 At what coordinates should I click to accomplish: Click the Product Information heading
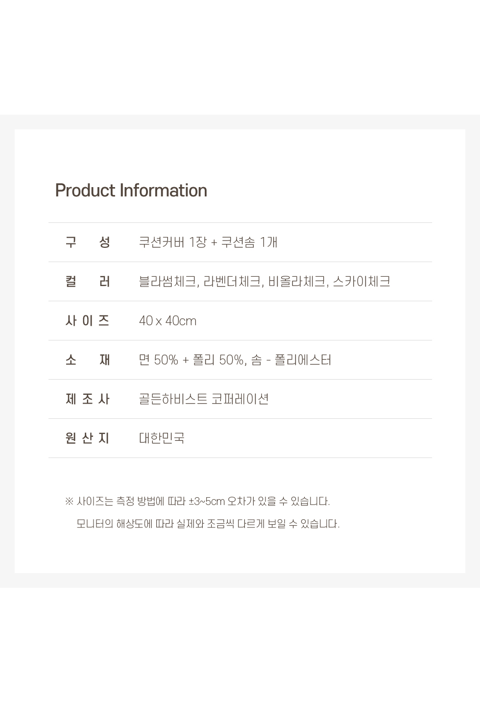[x=131, y=191]
